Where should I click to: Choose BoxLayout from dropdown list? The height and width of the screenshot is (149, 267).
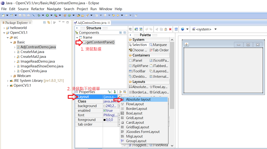pos(144,113)
